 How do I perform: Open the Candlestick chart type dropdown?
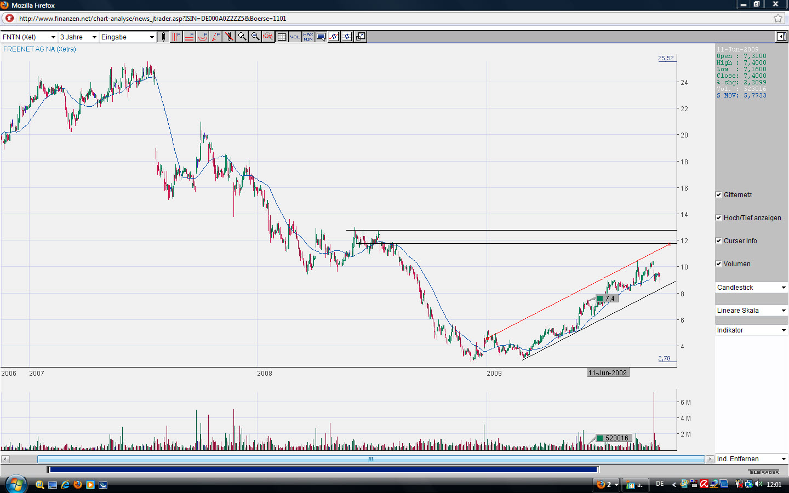coord(751,287)
